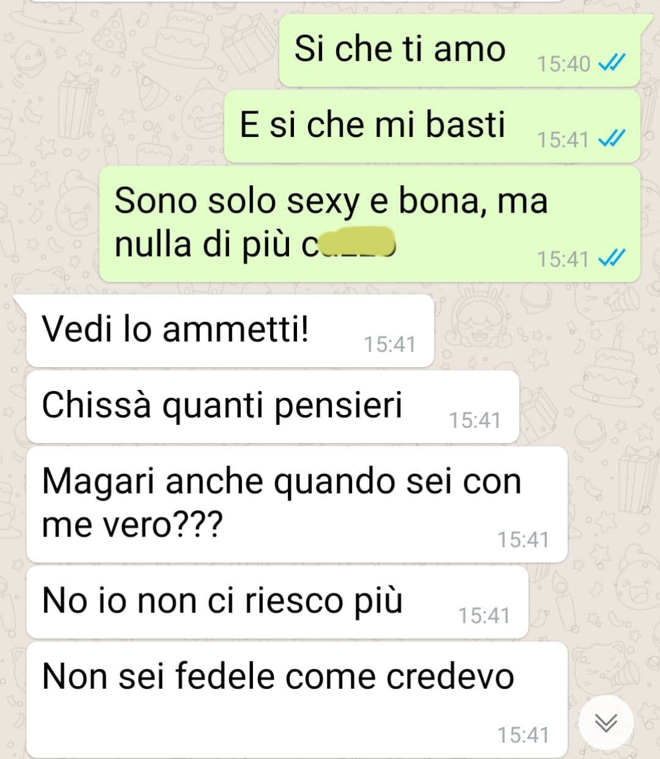
Task: Click the timestamp of "Chissà quanti pensieri"
Action: tap(475, 420)
